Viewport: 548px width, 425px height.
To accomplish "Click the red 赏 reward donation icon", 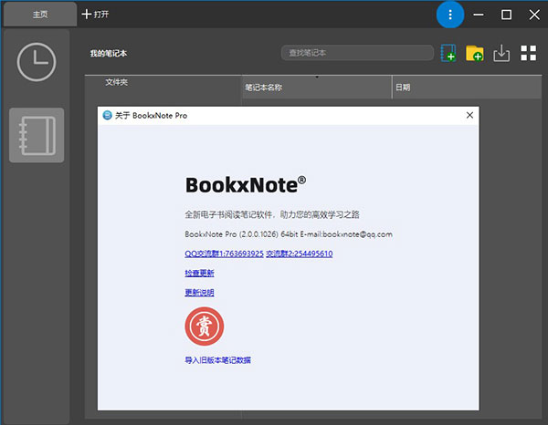I will [205, 327].
